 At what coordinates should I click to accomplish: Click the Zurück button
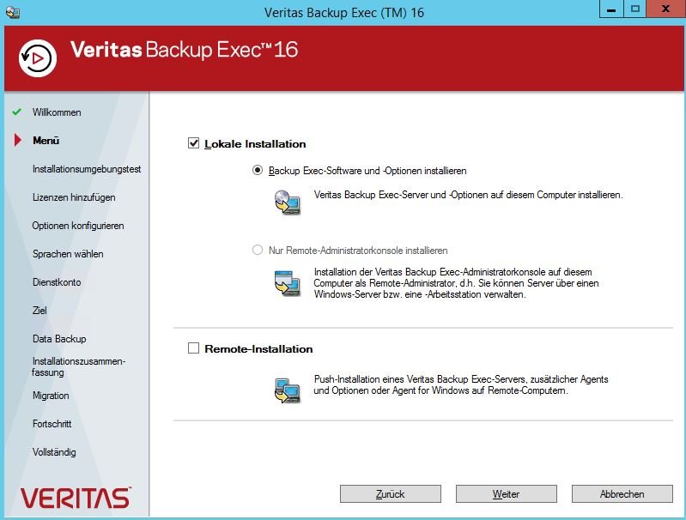391,493
